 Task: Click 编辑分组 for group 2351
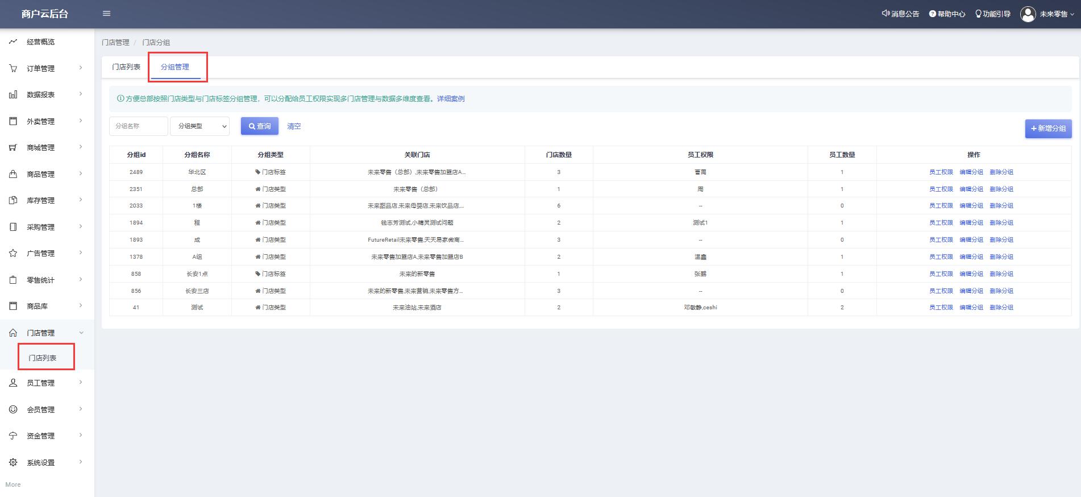pyautogui.click(x=971, y=189)
